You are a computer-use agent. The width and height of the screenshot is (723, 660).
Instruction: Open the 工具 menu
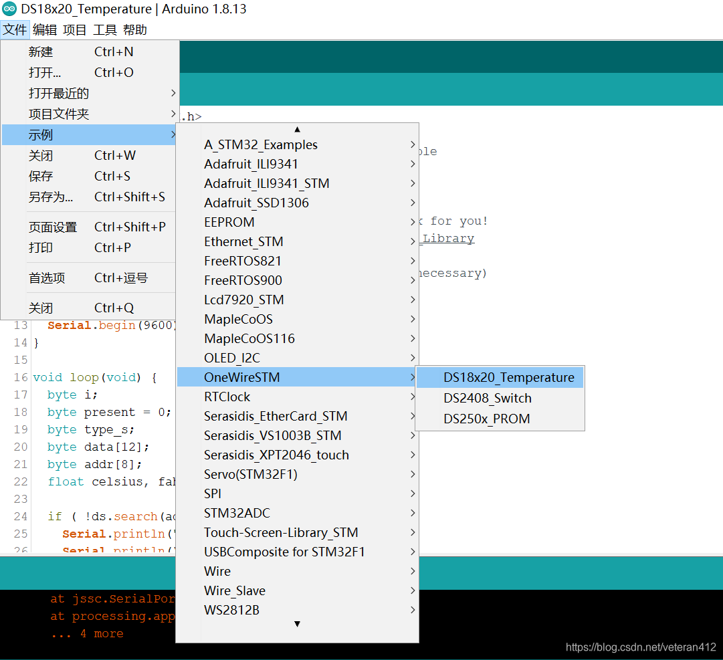pyautogui.click(x=104, y=29)
